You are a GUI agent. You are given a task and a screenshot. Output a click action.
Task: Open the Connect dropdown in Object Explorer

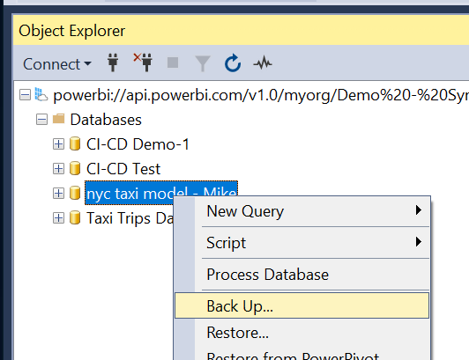click(x=56, y=64)
